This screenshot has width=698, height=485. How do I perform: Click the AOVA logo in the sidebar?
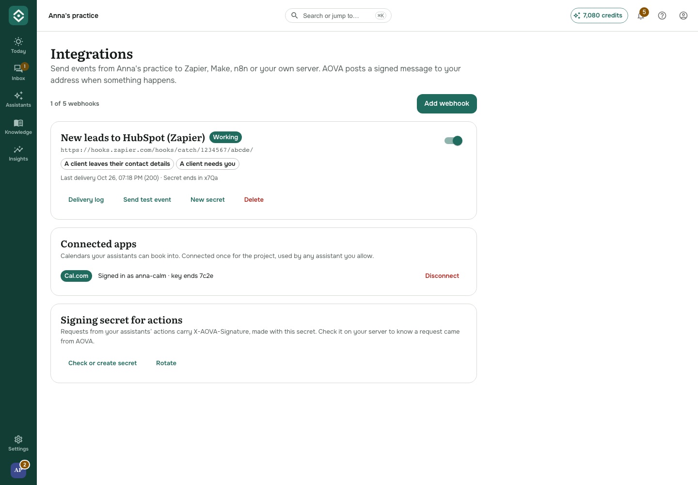tap(18, 16)
